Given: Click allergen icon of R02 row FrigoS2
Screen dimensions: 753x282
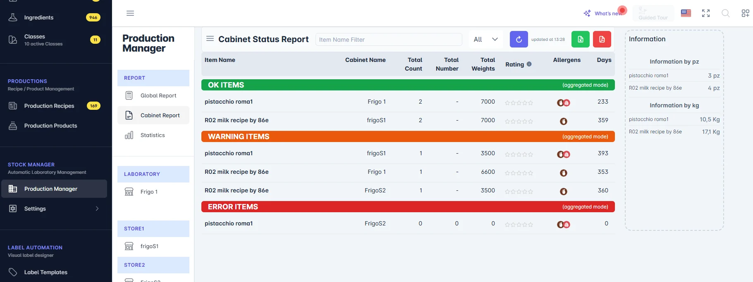Looking at the screenshot, I should (x=564, y=192).
